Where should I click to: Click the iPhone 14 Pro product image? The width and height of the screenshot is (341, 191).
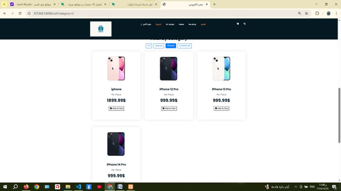point(116,144)
